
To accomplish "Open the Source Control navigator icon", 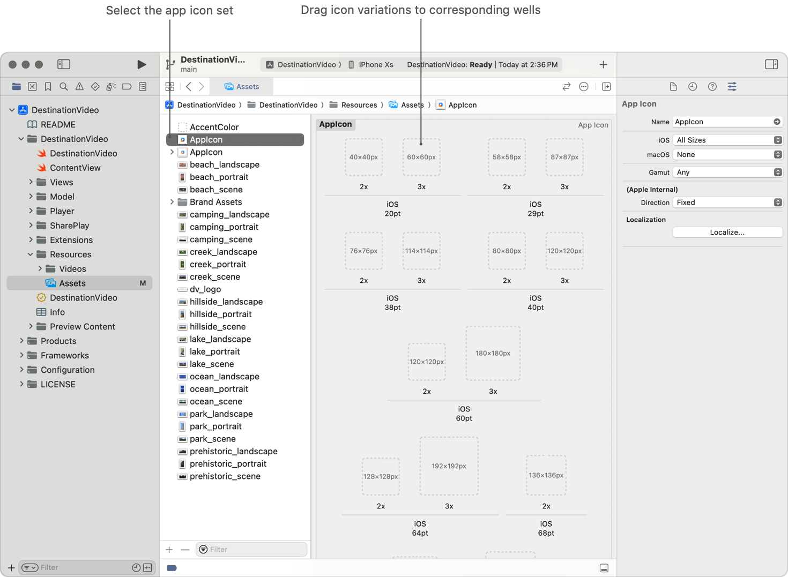I will tap(32, 87).
